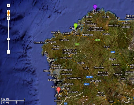Click the green marker pin at A Coruña
The width and height of the screenshot is (134, 105).
(76, 26)
